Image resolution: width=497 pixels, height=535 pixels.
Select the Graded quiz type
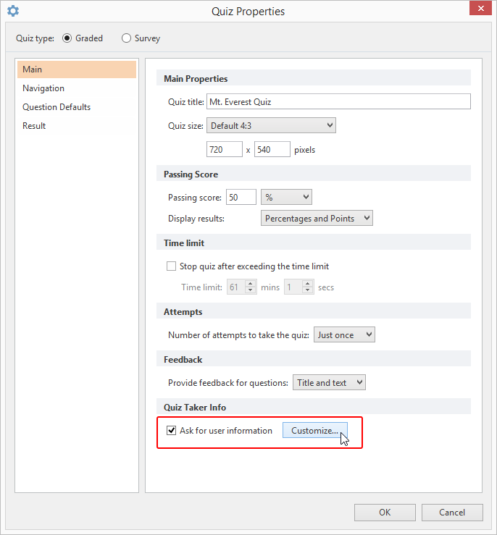point(67,38)
